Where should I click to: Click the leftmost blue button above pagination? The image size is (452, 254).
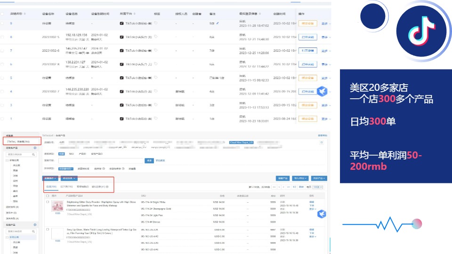pyautogui.click(x=282, y=178)
